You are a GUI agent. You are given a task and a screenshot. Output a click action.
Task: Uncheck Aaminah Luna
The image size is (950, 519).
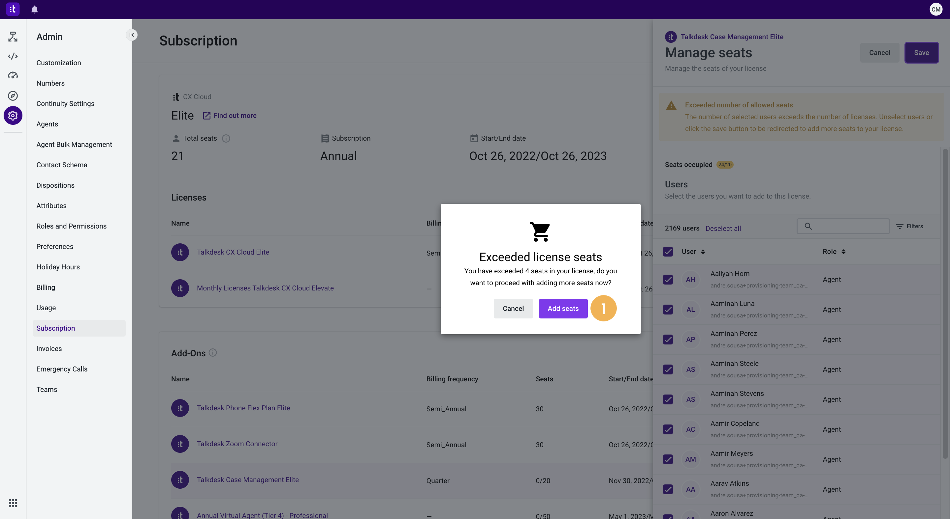coord(668,310)
